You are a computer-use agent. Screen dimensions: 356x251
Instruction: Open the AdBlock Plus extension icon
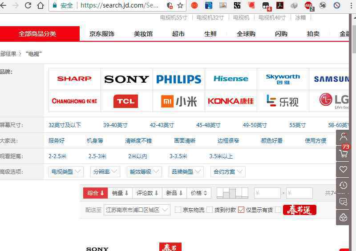click(x=308, y=5)
